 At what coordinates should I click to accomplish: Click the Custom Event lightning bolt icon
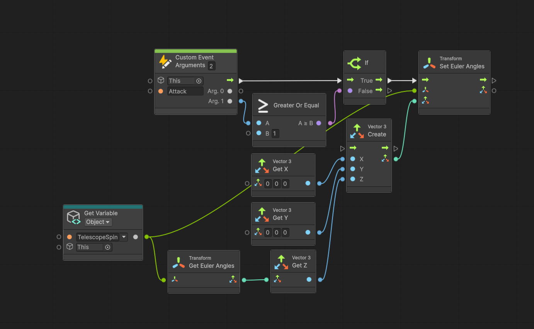(165, 61)
